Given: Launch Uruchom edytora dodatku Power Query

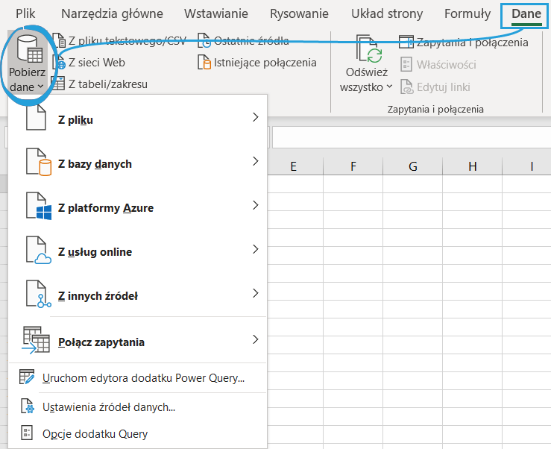Looking at the screenshot, I should point(143,378).
